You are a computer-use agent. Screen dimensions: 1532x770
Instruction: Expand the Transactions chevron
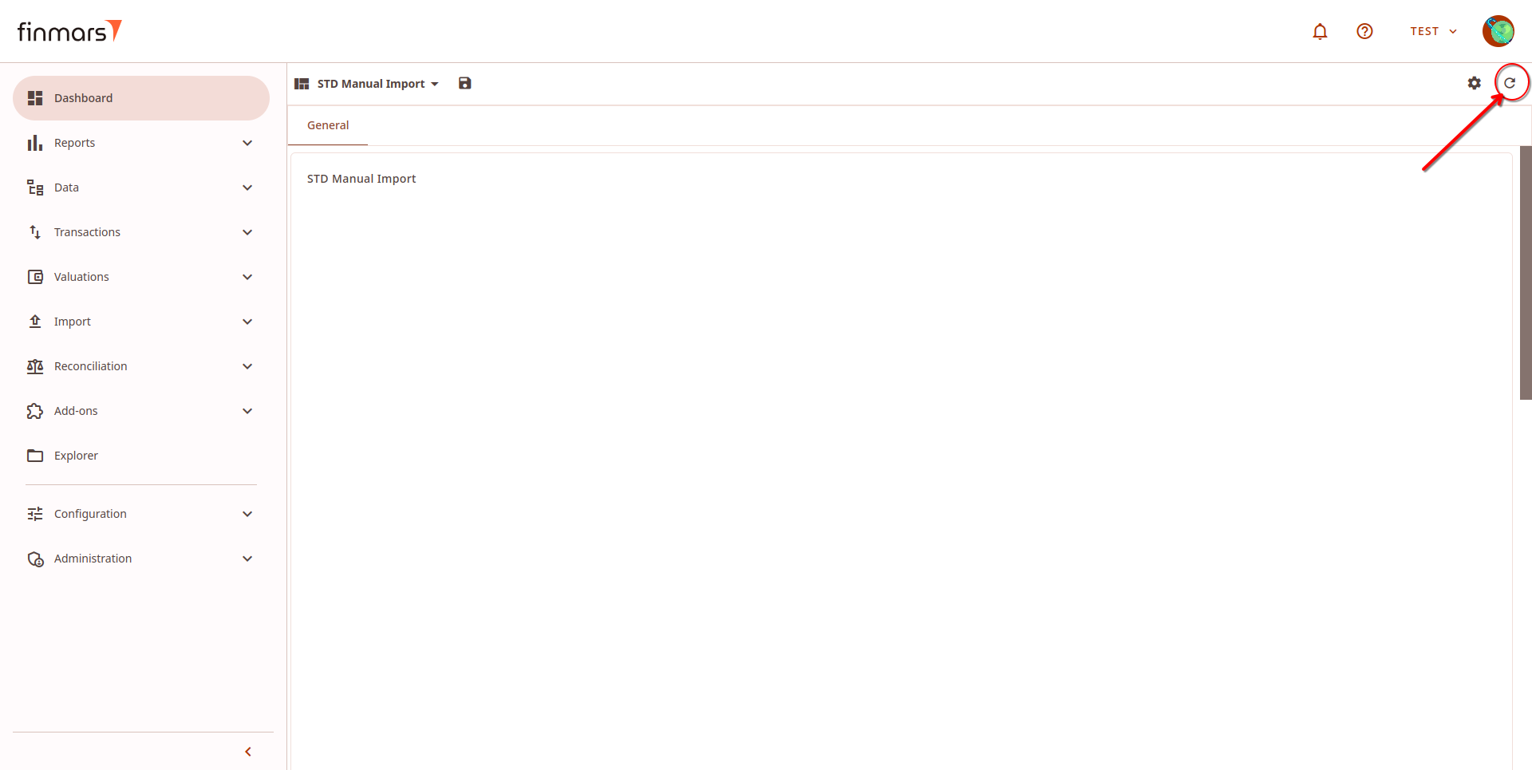point(247,232)
